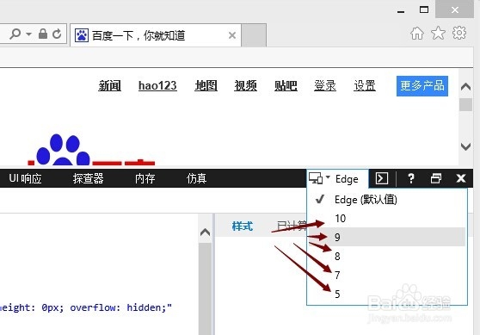480x335 pixels.
Task: Click the page scrollbar thumb
Action: pos(465,104)
